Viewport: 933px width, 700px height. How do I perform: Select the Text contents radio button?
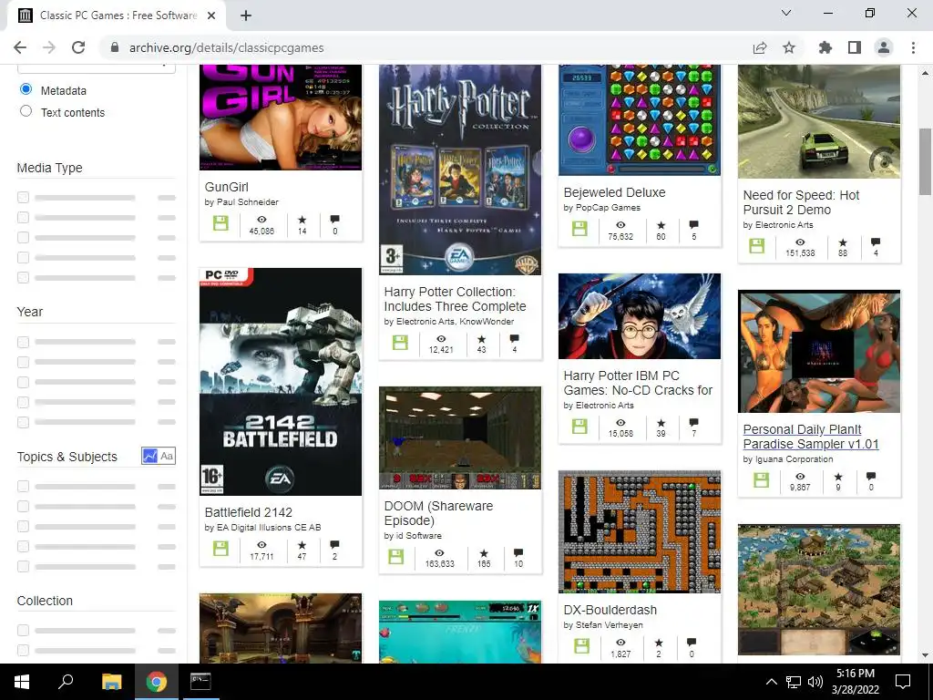point(26,111)
